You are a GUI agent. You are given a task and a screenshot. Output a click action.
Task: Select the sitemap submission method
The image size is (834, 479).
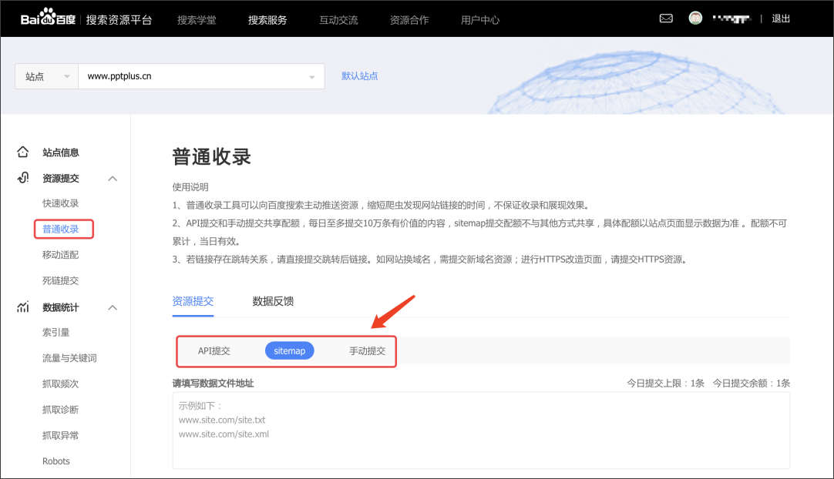point(289,351)
